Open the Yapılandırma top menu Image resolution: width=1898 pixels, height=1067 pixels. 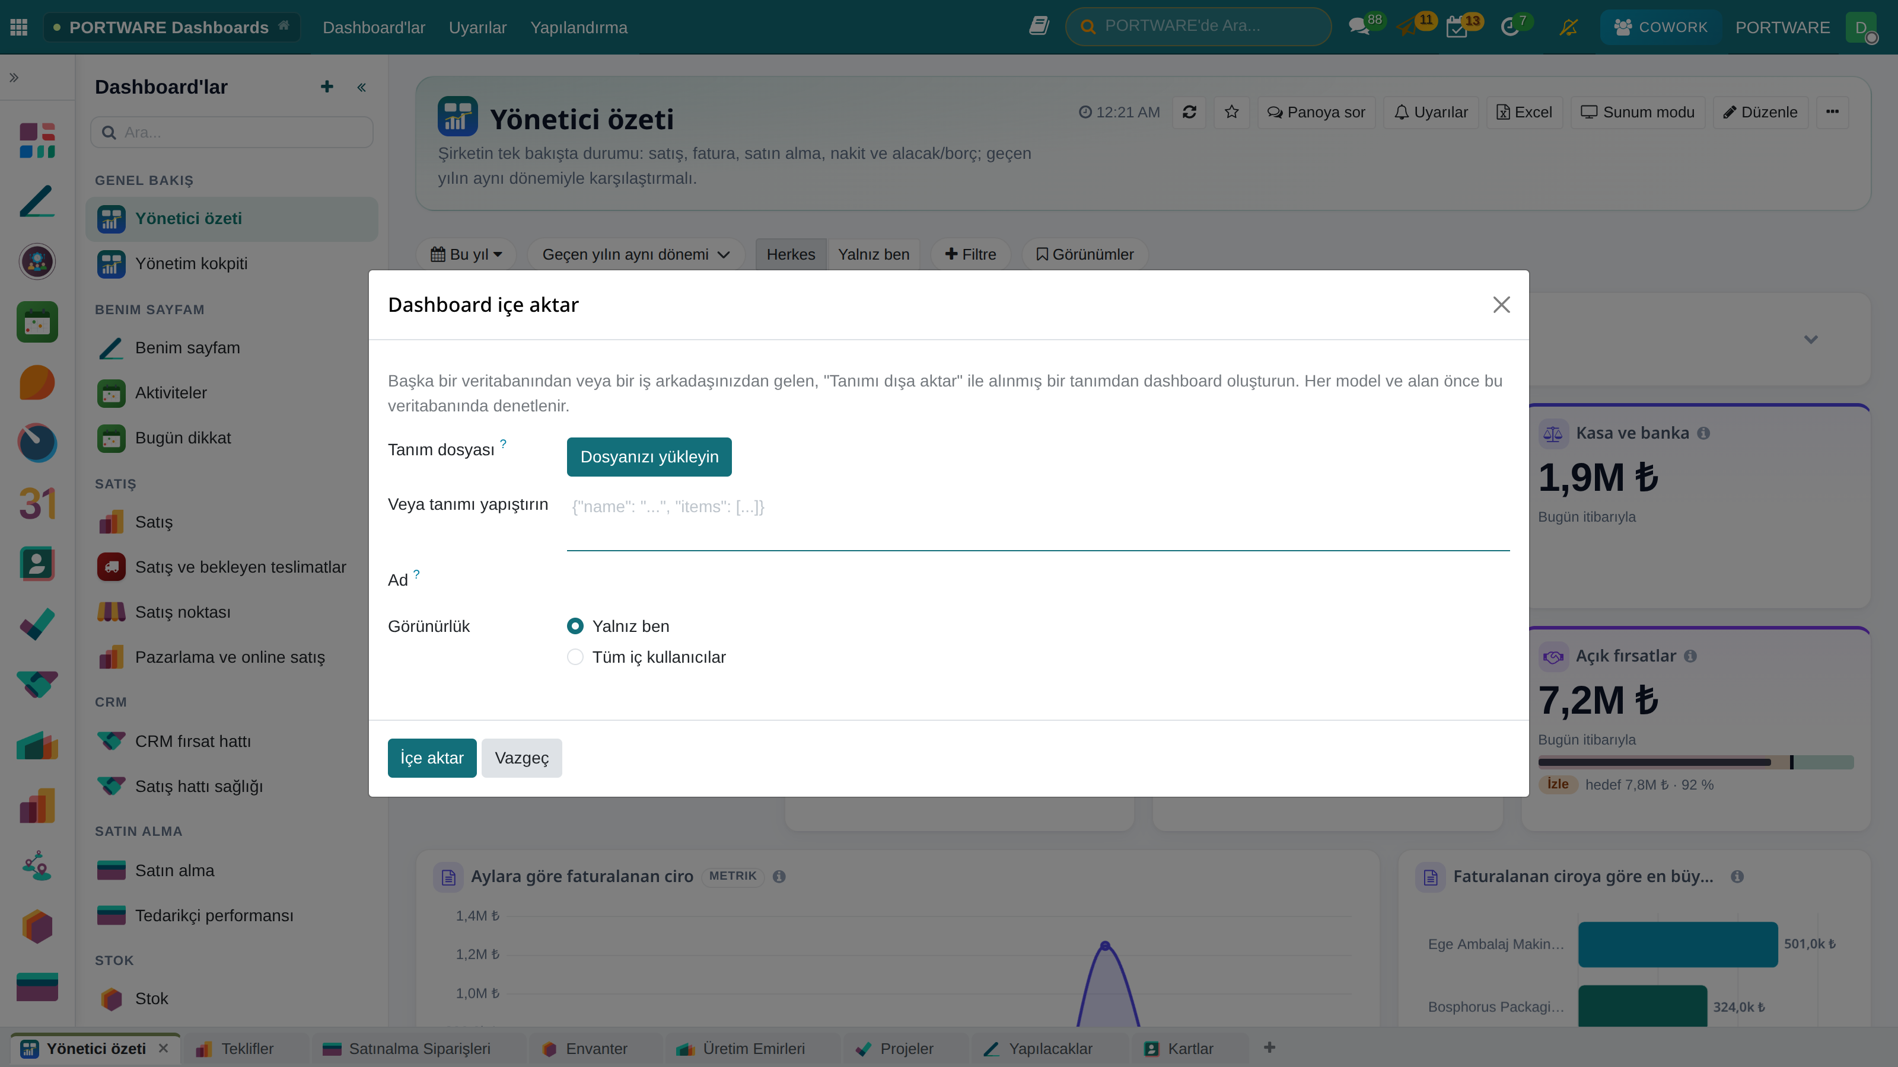579,27
